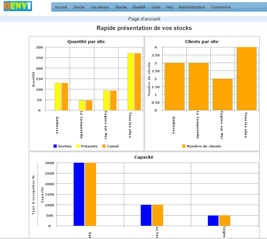The width and height of the screenshot is (267, 239).
Task: Click the blue 3000 bar in Capacité chart
Action: tap(79, 194)
